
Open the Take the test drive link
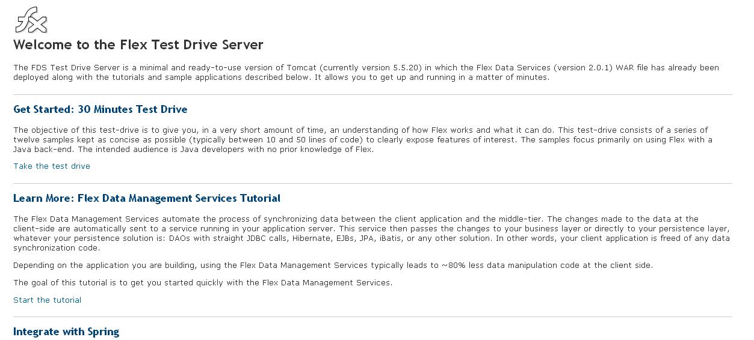(52, 166)
